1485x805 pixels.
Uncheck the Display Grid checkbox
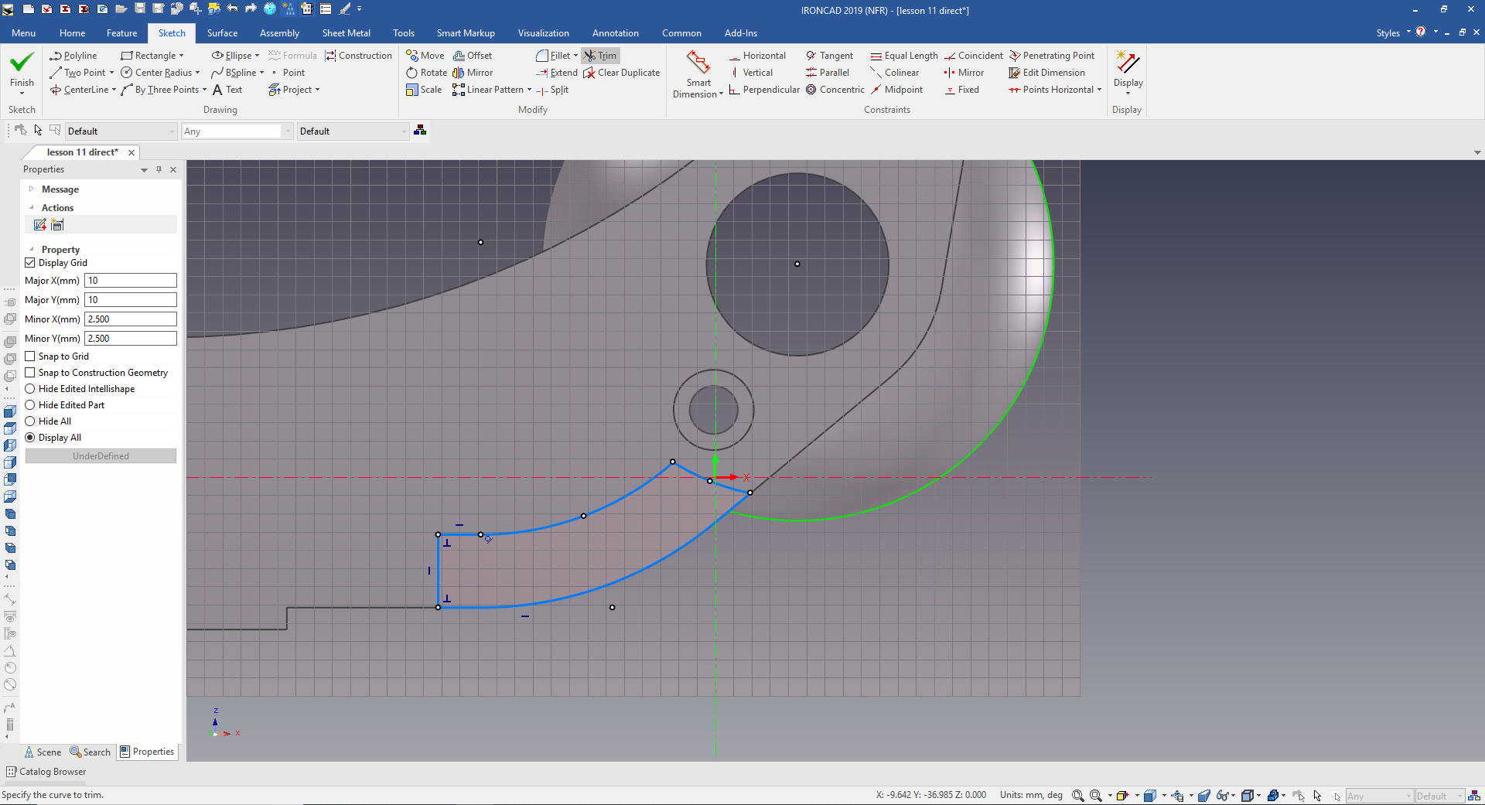point(30,263)
